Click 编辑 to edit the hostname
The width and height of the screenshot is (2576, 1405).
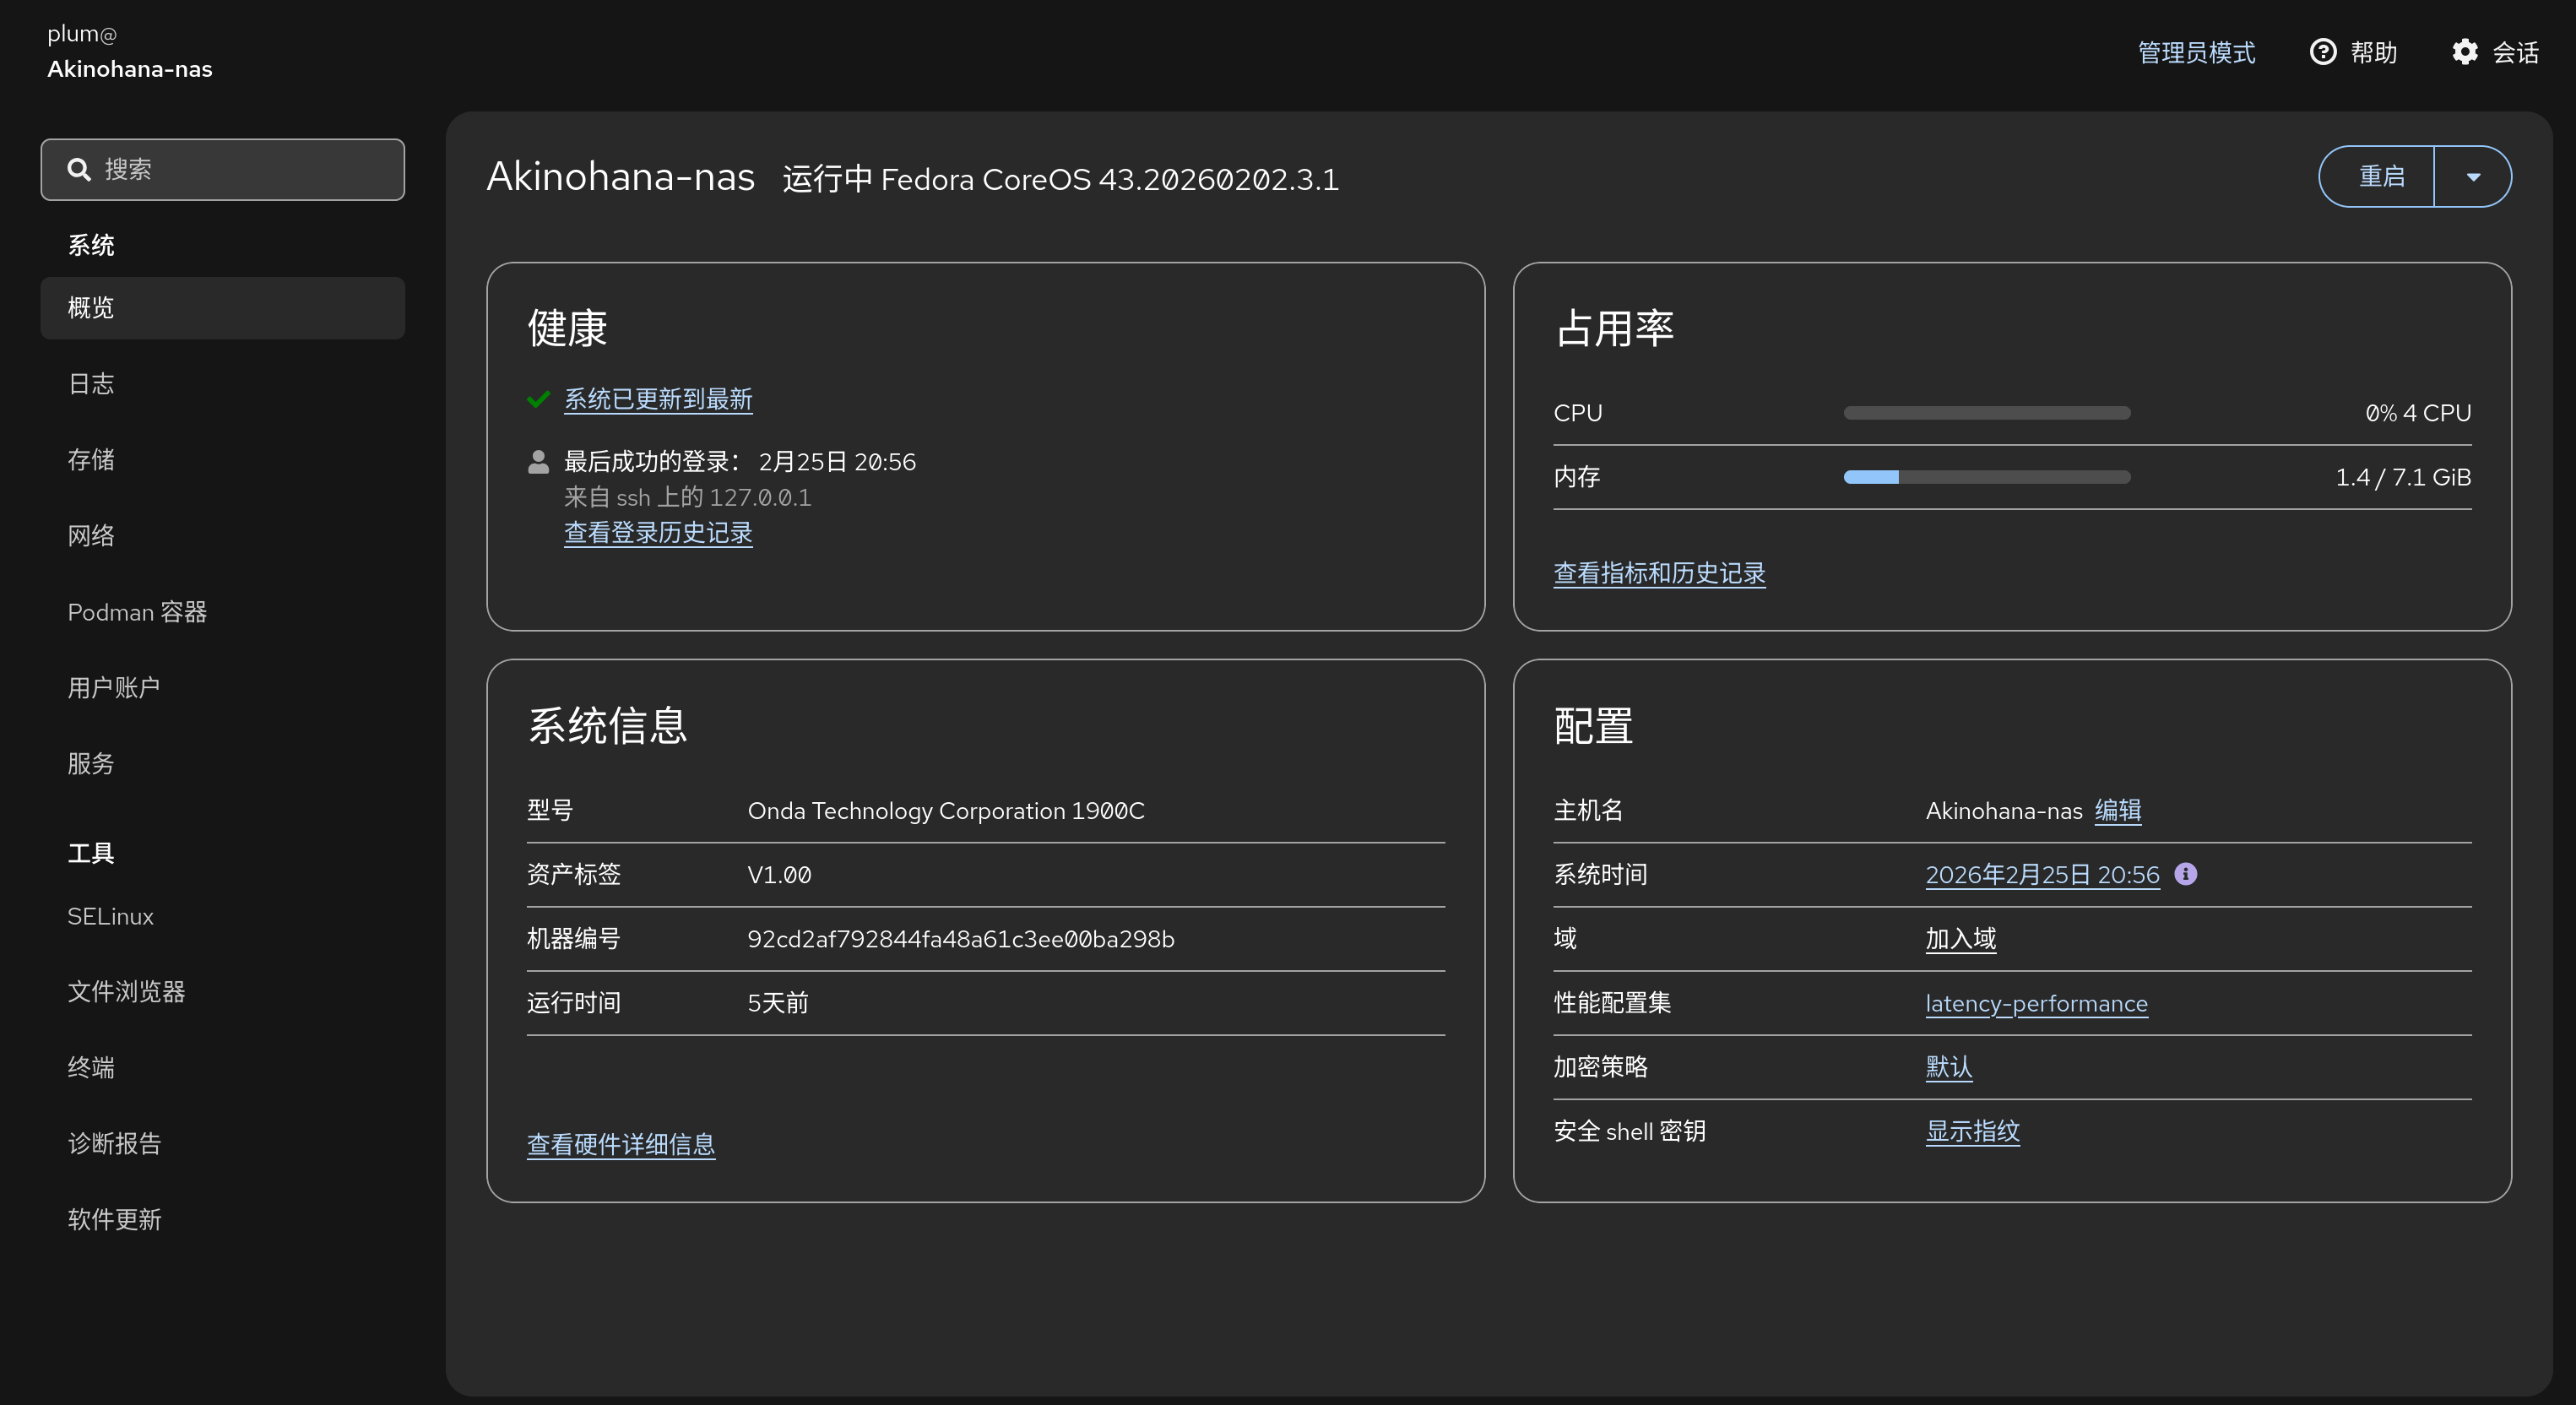[2118, 811]
